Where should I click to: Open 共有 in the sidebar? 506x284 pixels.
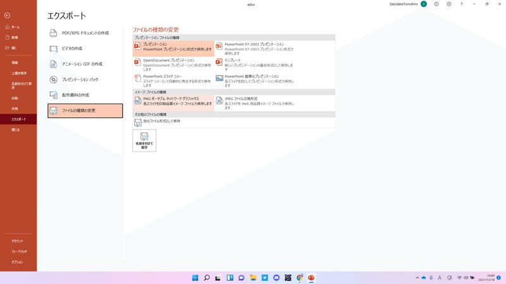(x=18, y=109)
